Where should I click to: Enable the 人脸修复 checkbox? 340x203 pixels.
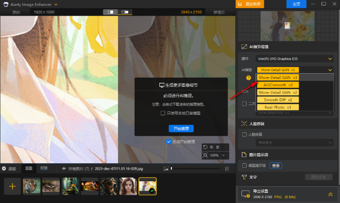pos(244,135)
